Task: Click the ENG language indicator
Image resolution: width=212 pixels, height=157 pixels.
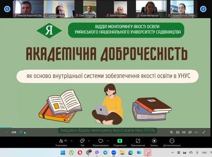Action: coord(204,153)
